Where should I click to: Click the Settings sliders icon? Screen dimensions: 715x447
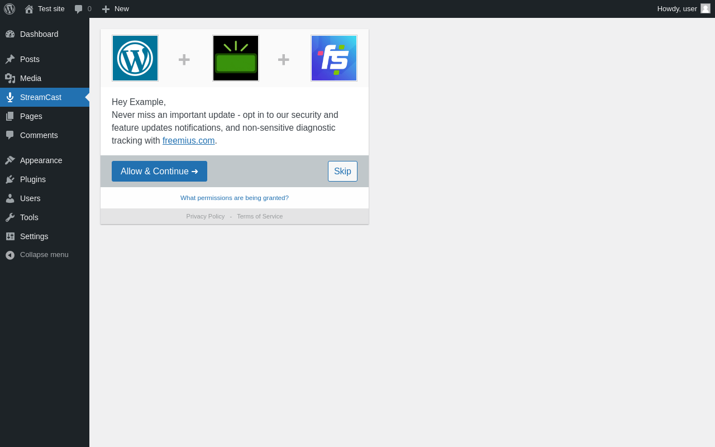[x=10, y=236]
